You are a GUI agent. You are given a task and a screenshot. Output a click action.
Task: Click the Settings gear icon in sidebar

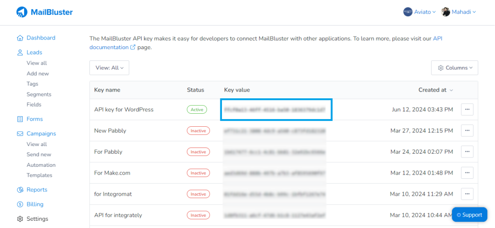tap(20, 219)
